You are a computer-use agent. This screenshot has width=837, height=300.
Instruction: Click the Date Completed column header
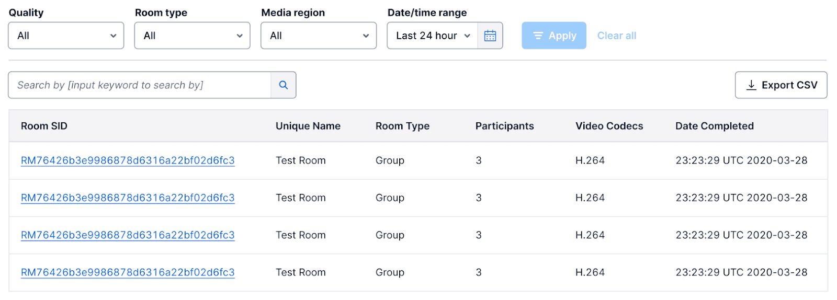[x=714, y=126]
